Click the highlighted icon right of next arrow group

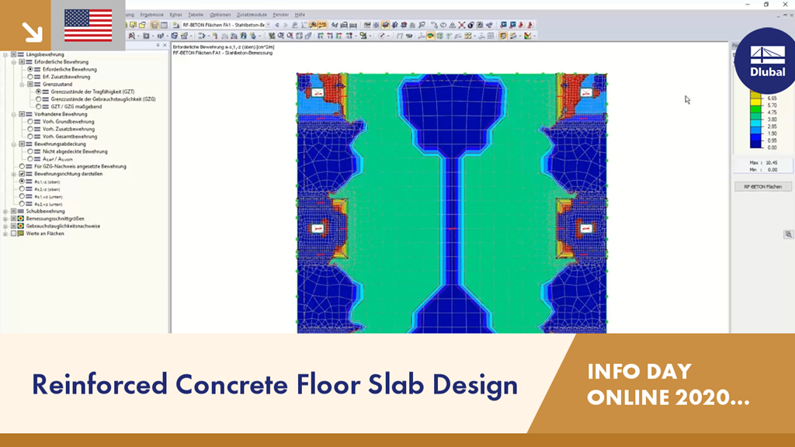click(314, 25)
